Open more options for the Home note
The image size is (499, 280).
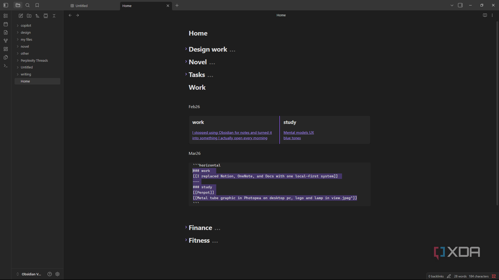click(492, 15)
